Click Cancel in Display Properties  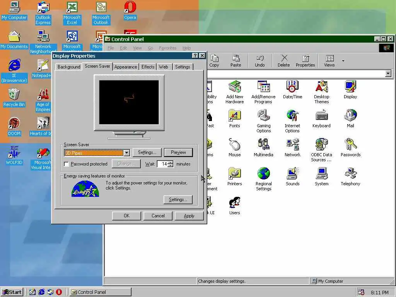[x=158, y=216]
